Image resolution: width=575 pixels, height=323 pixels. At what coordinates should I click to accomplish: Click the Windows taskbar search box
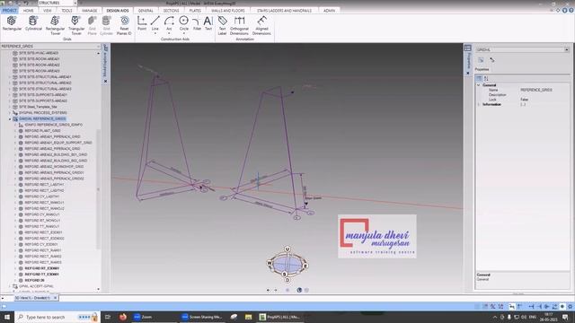57,317
